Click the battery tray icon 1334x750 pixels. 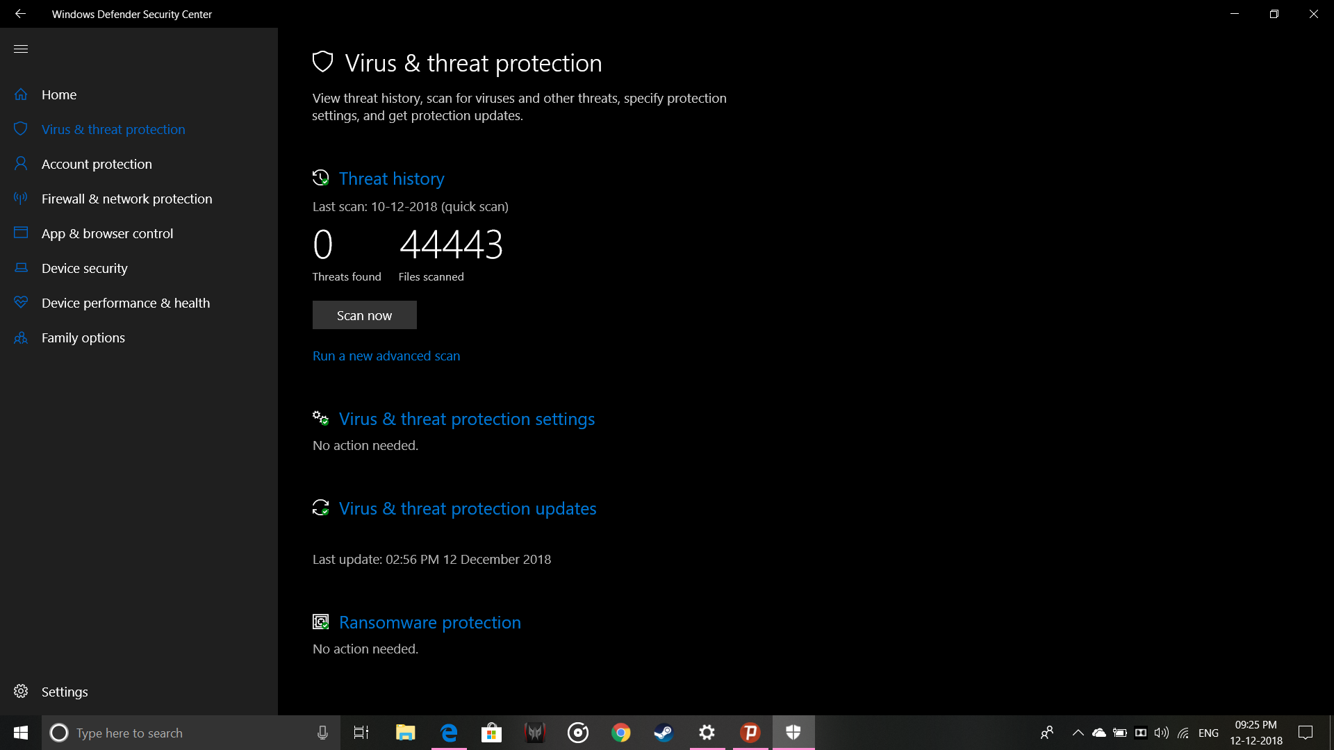[1120, 733]
